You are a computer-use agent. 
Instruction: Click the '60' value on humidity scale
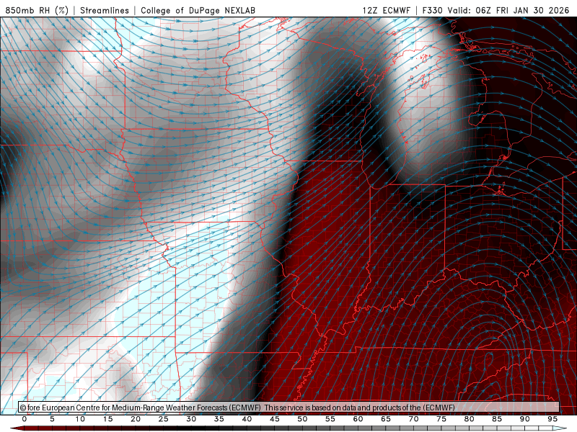(358, 419)
